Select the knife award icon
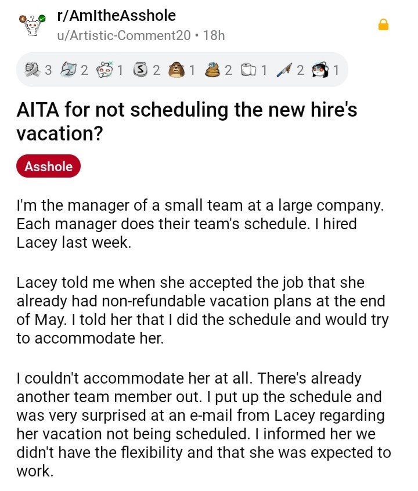Screen dimensions: 418x491 tap(285, 70)
